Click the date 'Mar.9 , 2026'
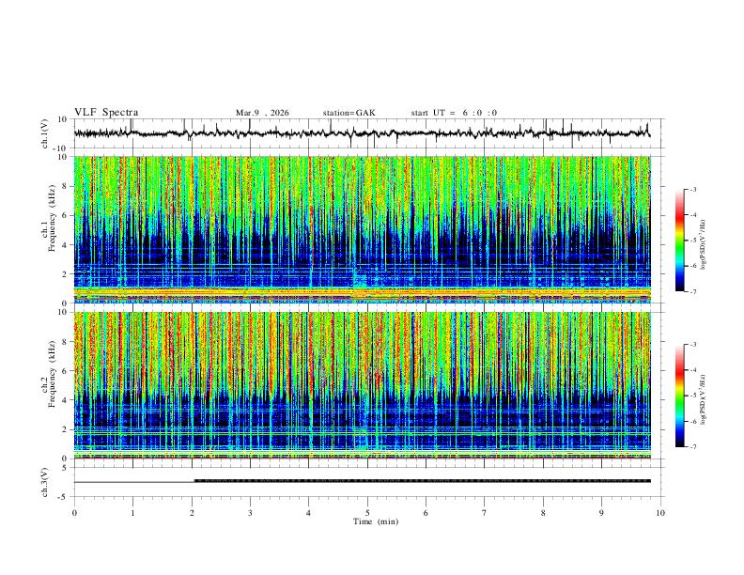This screenshot has width=744, height=575. [x=262, y=113]
